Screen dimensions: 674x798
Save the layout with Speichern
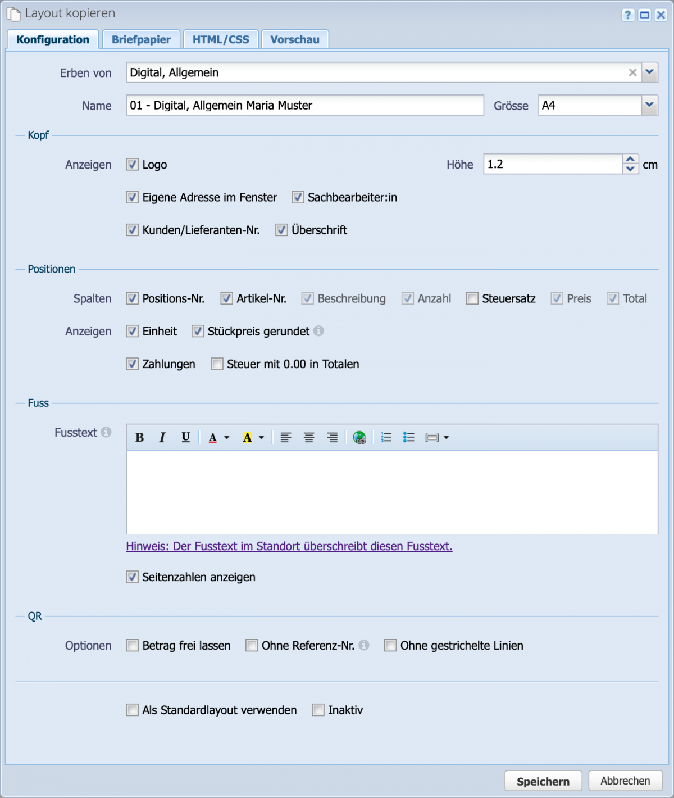(x=543, y=781)
